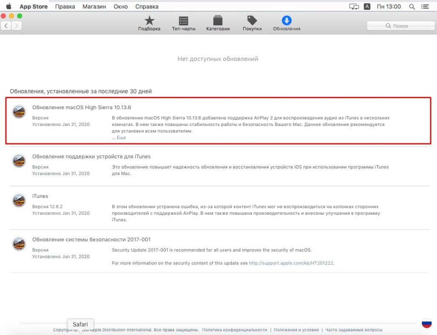Open Часто задаваемые вопросы link

354,330
